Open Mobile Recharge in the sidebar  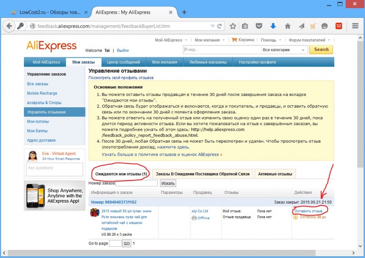(42, 93)
